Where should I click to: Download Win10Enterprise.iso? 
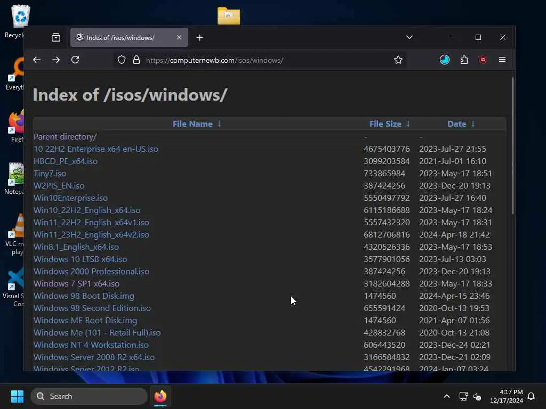[71, 198]
